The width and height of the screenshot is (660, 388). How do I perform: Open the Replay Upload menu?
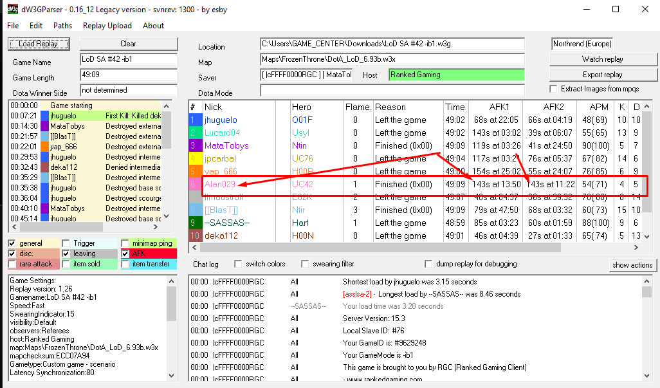(107, 26)
